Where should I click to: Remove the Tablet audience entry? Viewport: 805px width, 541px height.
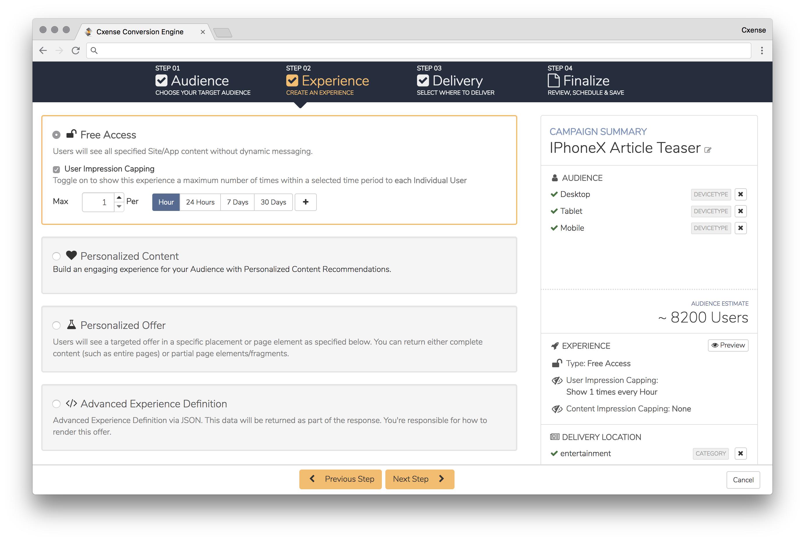[740, 211]
